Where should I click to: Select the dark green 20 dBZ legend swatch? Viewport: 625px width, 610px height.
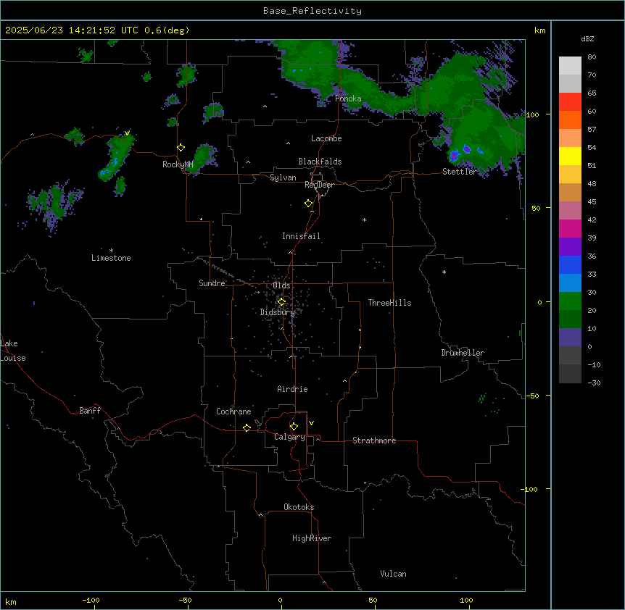tap(570, 319)
